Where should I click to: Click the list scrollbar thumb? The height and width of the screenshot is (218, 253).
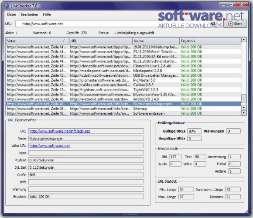[x=244, y=99]
